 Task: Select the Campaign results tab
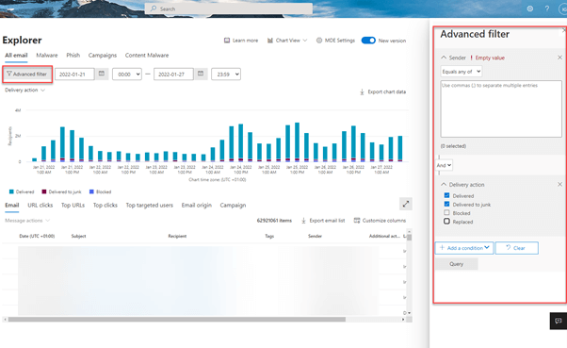[233, 206]
